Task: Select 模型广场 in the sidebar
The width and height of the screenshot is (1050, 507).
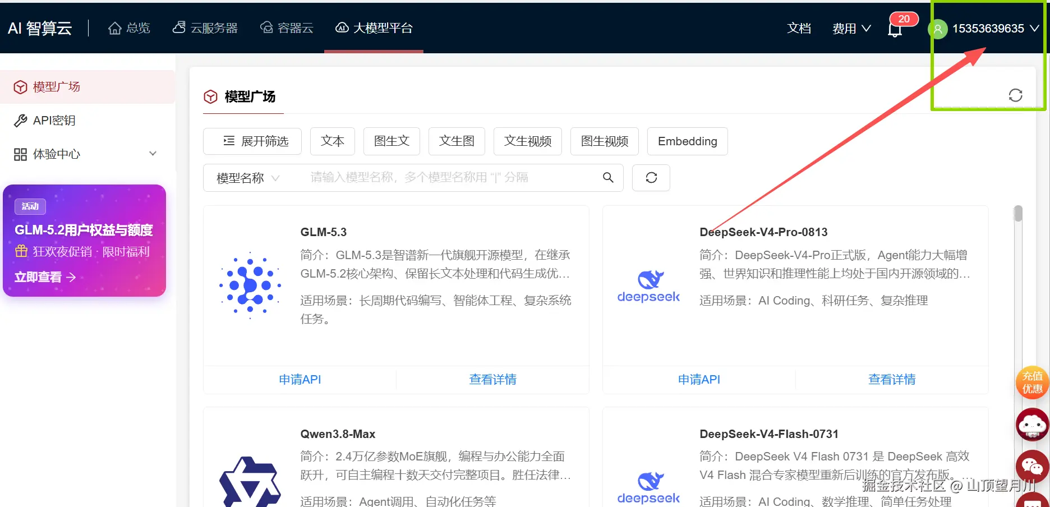Action: tap(87, 87)
